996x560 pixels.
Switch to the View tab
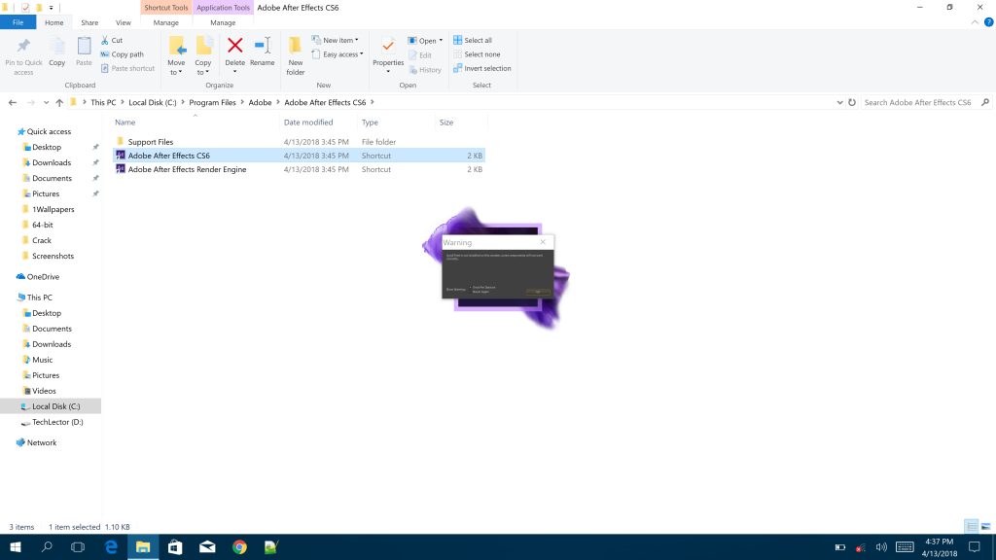coord(124,22)
